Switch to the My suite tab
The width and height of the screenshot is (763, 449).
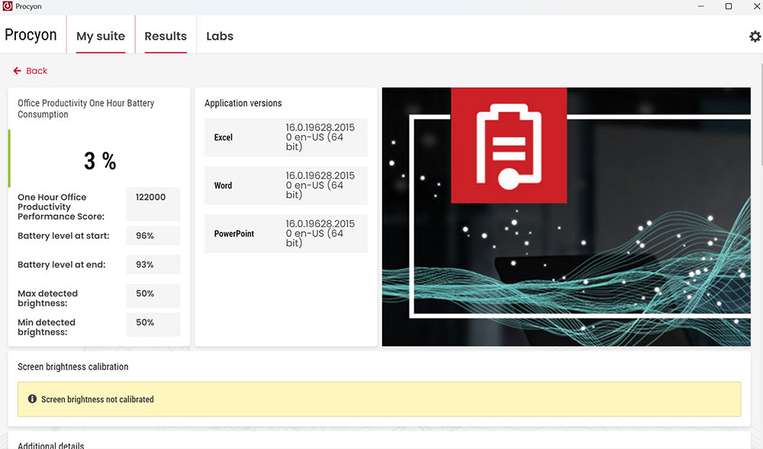tap(101, 36)
